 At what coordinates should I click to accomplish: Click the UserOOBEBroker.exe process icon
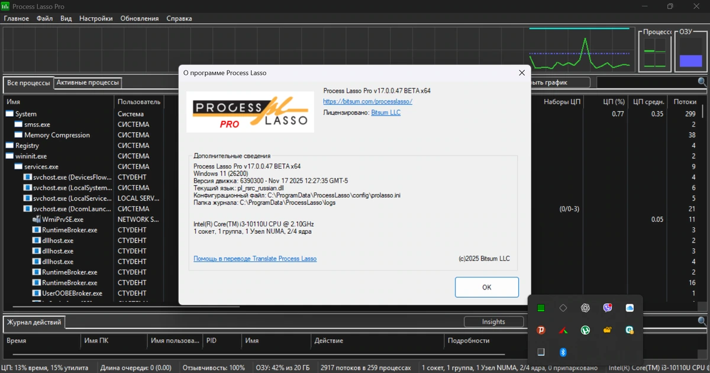click(36, 293)
